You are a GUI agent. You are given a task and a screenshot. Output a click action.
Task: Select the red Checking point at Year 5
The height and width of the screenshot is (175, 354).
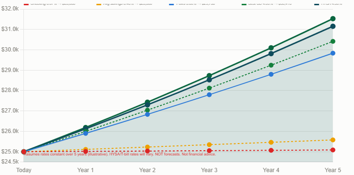point(333,150)
